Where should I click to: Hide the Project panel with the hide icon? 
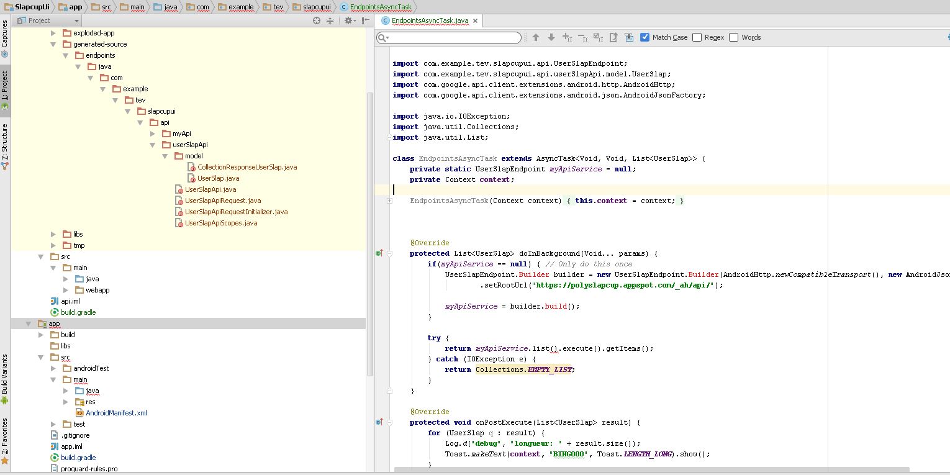[364, 20]
